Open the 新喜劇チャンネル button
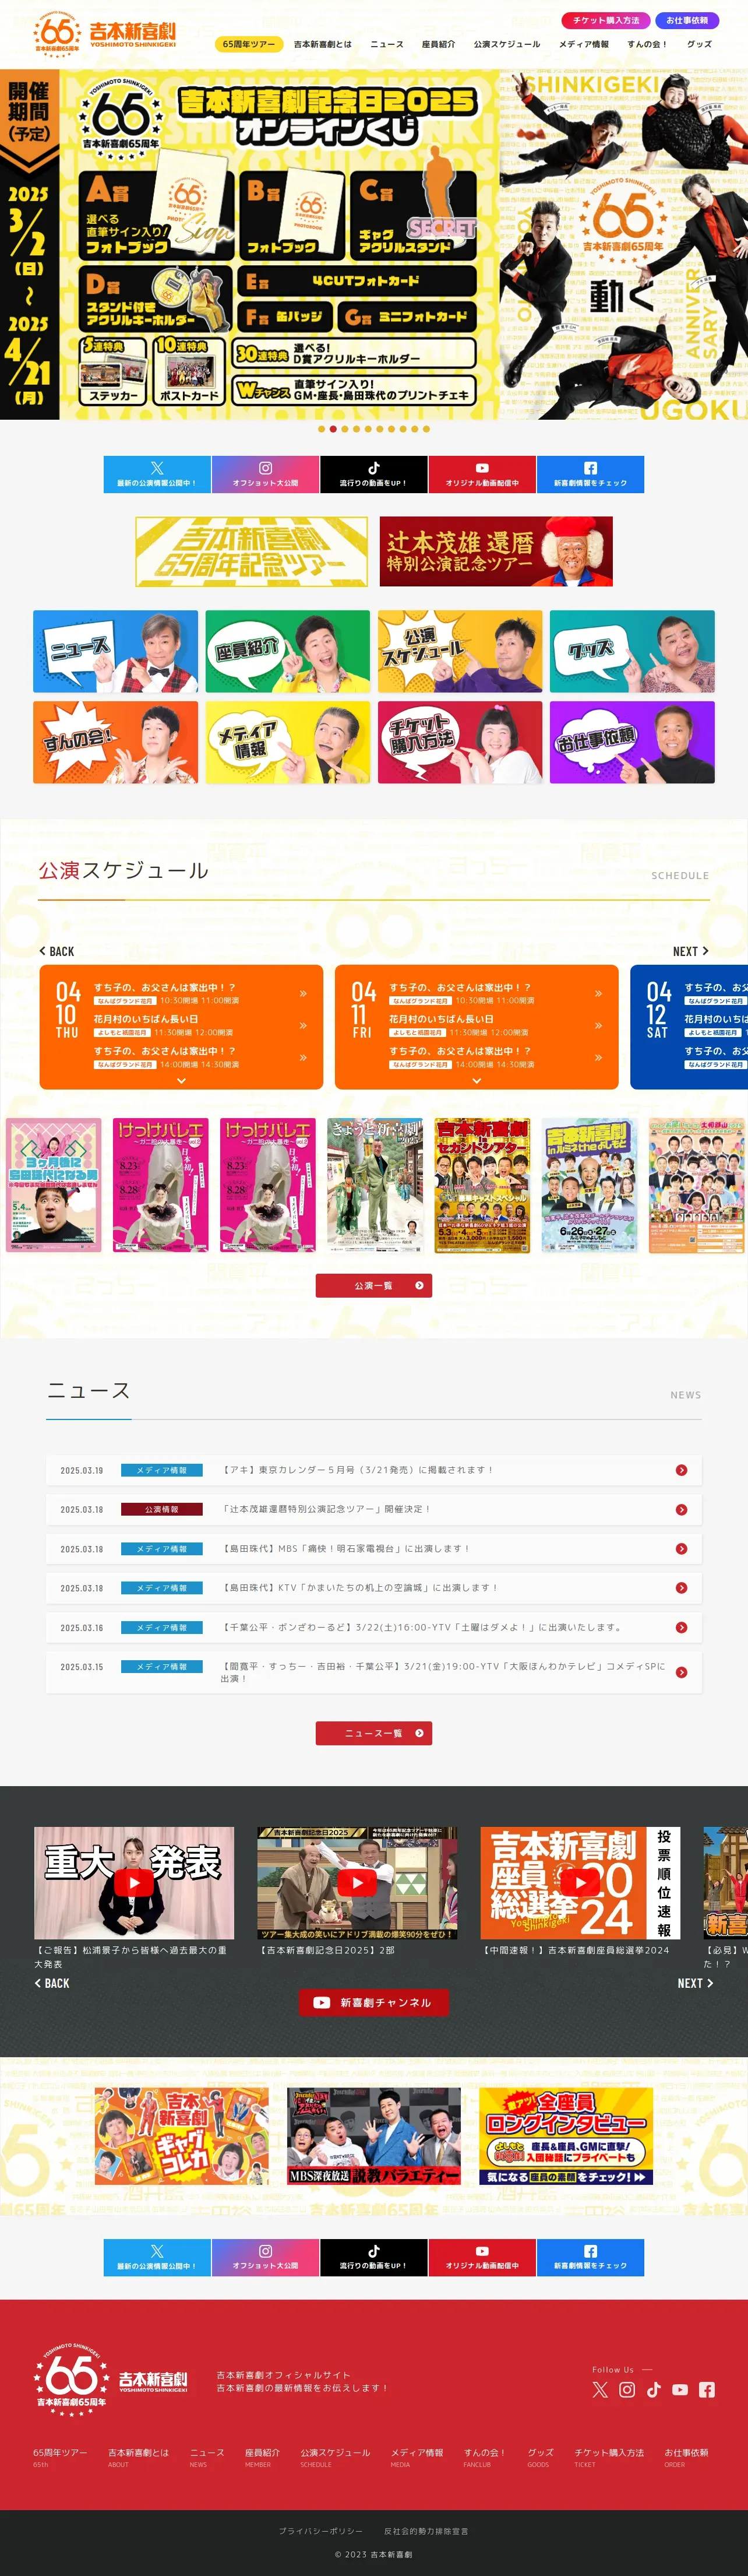Screen dimensions: 748x2576 (374, 2002)
